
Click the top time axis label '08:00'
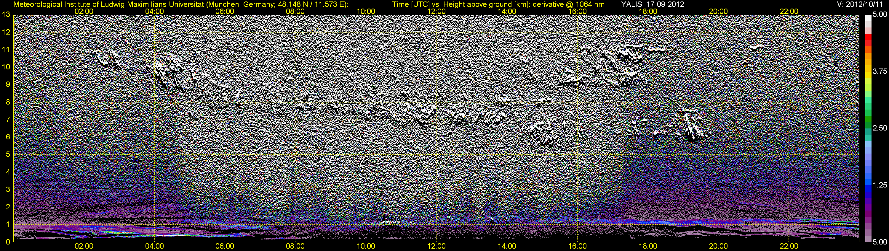pyautogui.click(x=295, y=11)
